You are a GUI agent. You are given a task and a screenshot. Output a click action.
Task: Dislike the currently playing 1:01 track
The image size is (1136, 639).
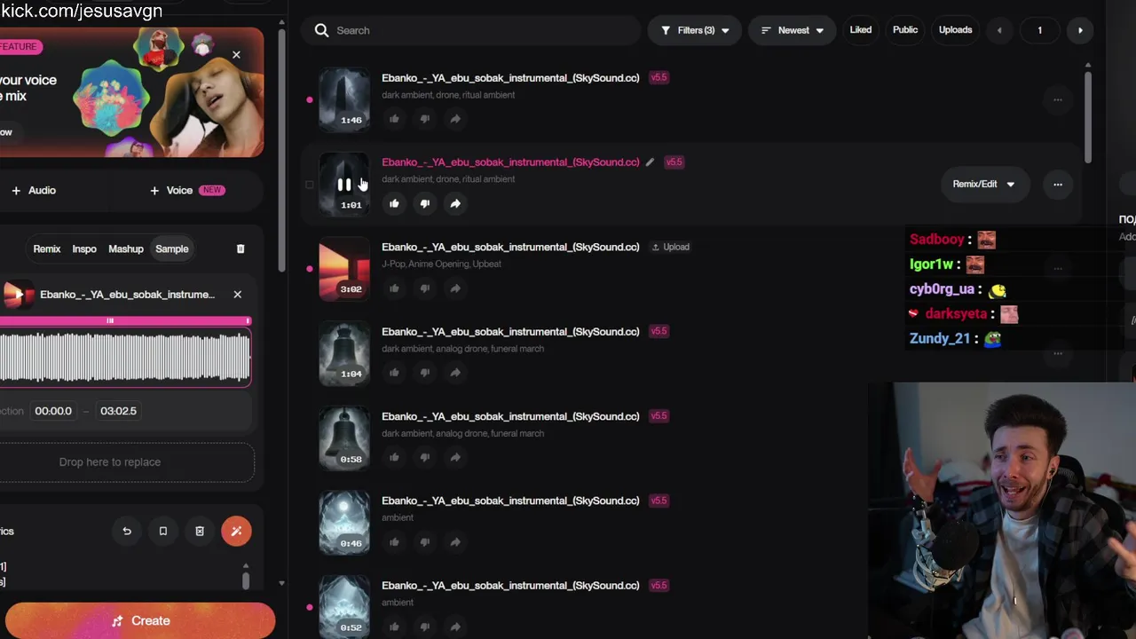[424, 203]
